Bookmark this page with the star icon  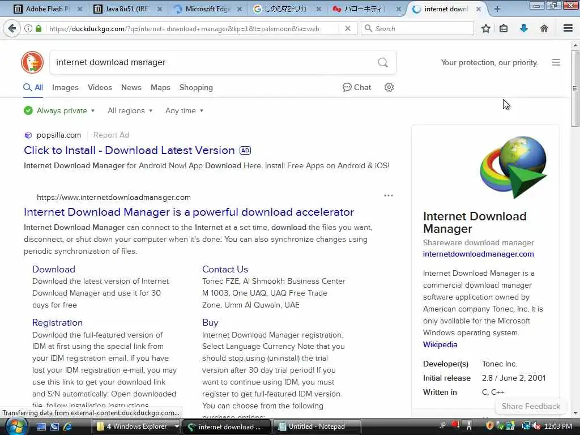pos(485,28)
